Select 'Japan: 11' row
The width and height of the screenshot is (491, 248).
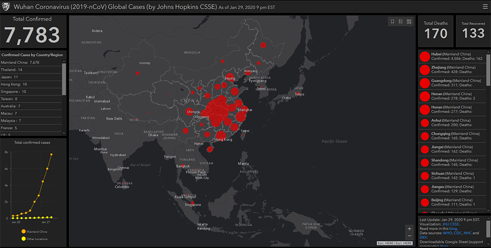31,77
